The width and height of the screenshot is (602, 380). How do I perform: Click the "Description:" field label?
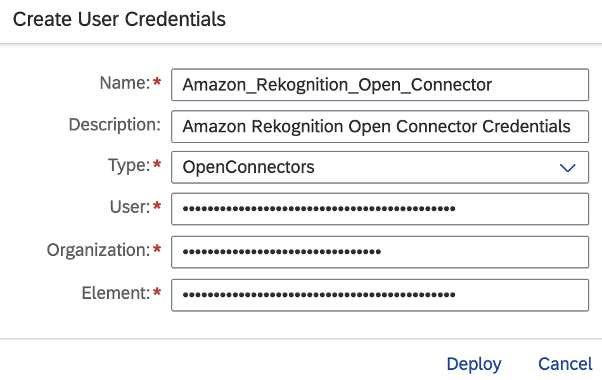pos(114,125)
